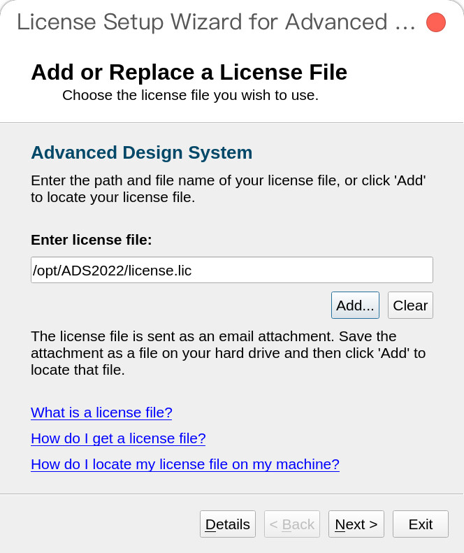Focus the Enter license file input field

(x=231, y=270)
